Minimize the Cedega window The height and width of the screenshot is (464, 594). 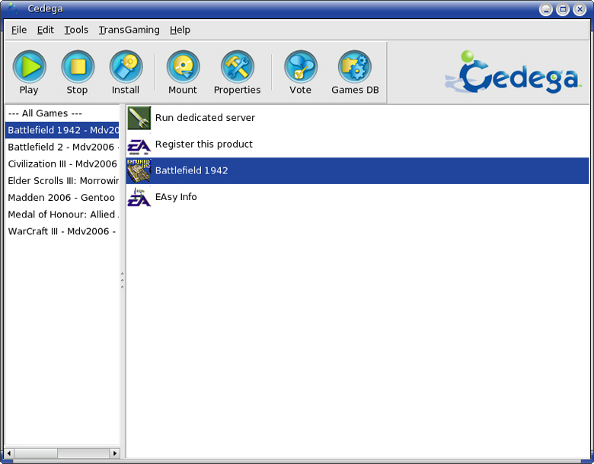point(546,9)
